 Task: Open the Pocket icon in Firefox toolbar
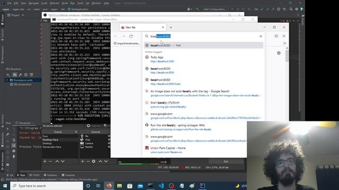click(x=276, y=36)
